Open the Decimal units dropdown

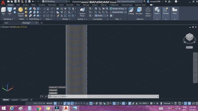click(x=168, y=103)
